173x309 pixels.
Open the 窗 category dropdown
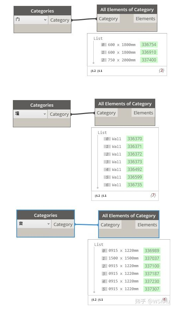coord(34,224)
